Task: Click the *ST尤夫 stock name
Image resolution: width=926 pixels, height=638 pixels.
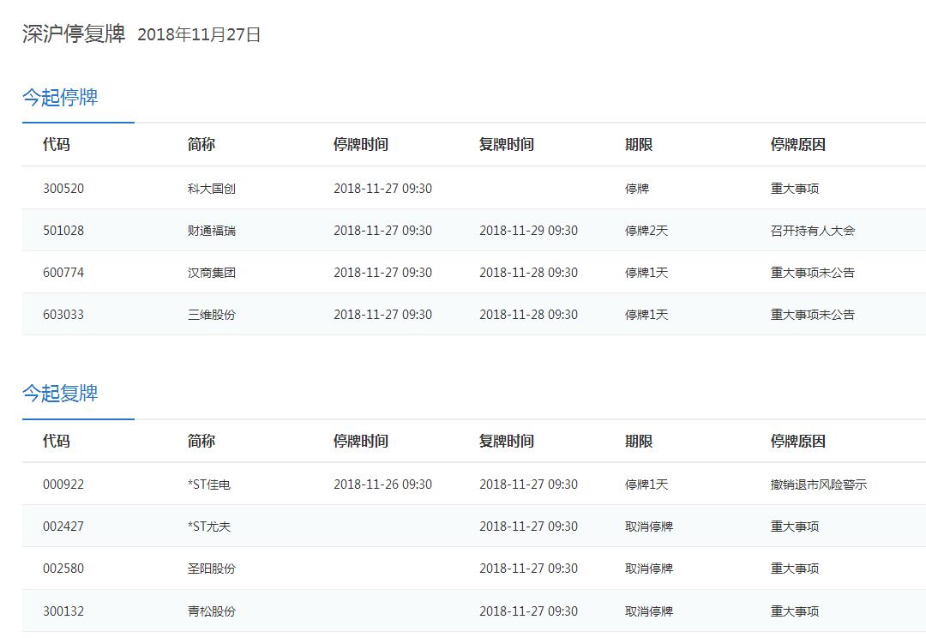Action: (x=208, y=527)
